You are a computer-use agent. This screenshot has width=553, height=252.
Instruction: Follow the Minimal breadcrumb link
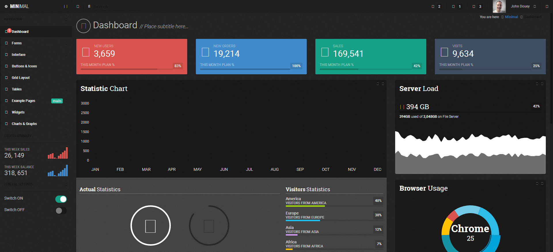pyautogui.click(x=511, y=17)
